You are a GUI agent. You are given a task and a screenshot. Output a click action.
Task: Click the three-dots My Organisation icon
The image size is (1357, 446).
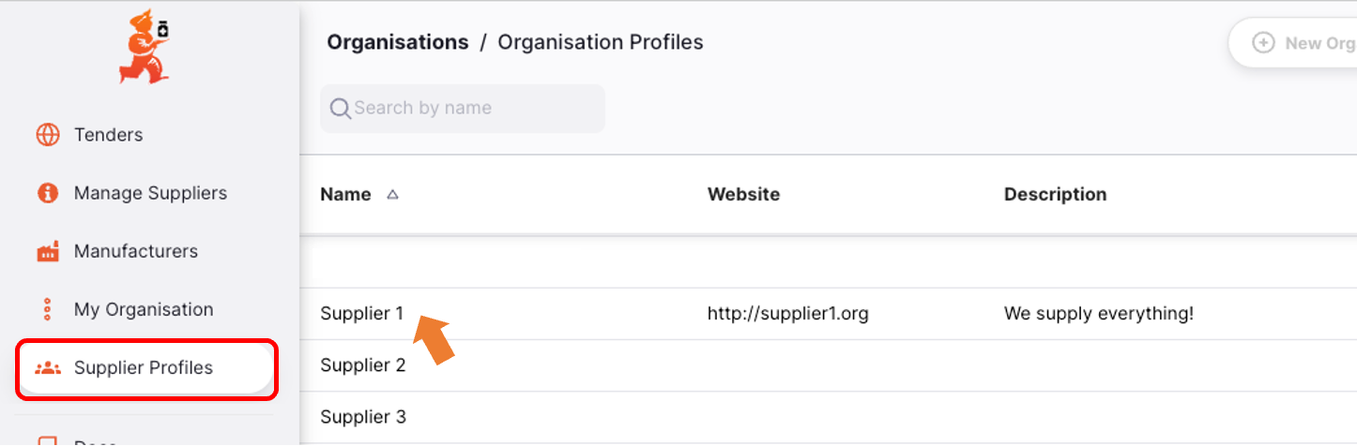pyautogui.click(x=48, y=309)
